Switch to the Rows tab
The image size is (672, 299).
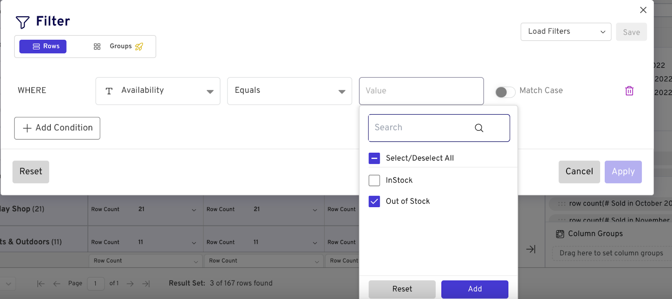pos(43,46)
